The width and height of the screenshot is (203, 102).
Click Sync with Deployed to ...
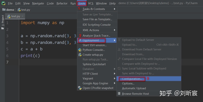(x=149, y=73)
